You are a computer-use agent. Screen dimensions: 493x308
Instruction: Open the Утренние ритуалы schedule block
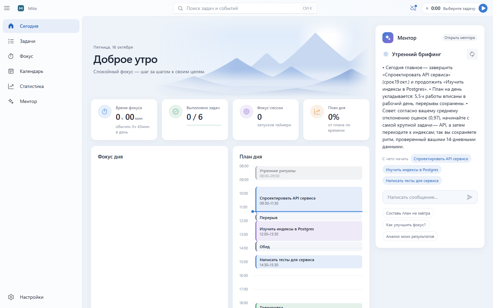click(309, 173)
